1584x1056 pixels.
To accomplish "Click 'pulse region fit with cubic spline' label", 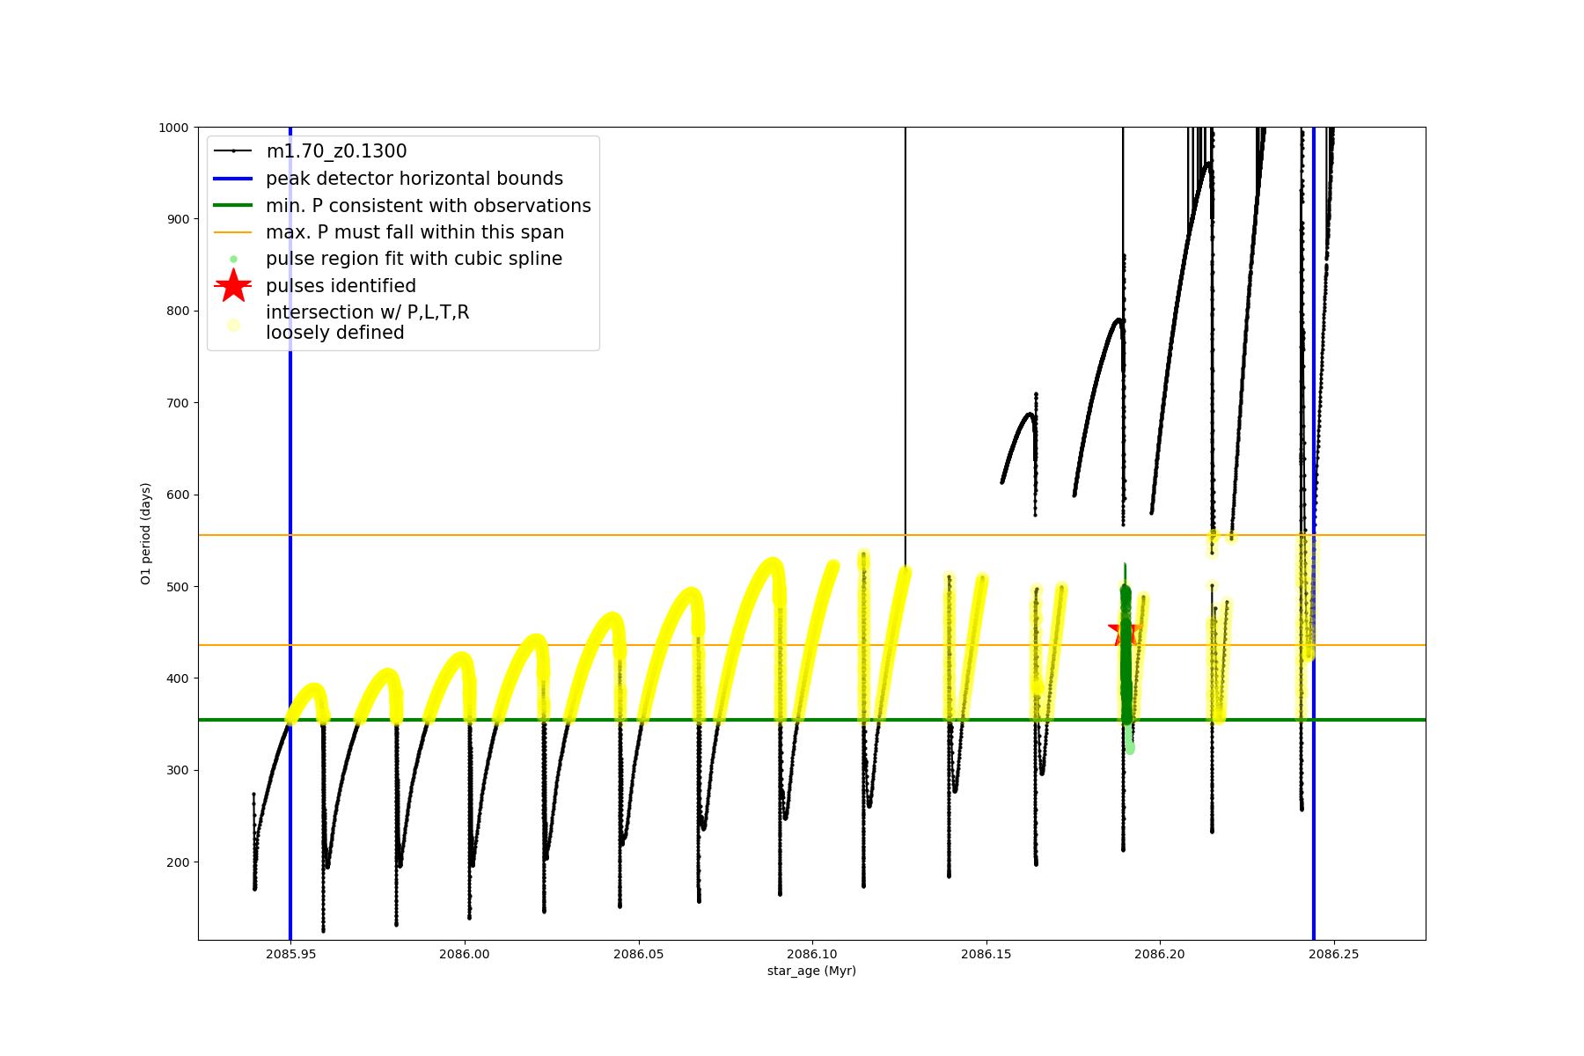I will pos(414,259).
